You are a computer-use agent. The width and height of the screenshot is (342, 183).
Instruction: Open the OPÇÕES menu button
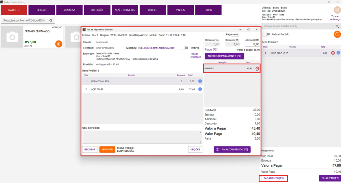195,149
